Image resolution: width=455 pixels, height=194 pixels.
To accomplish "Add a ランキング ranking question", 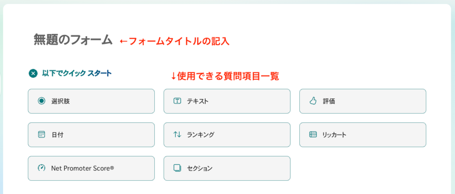I will (227, 134).
